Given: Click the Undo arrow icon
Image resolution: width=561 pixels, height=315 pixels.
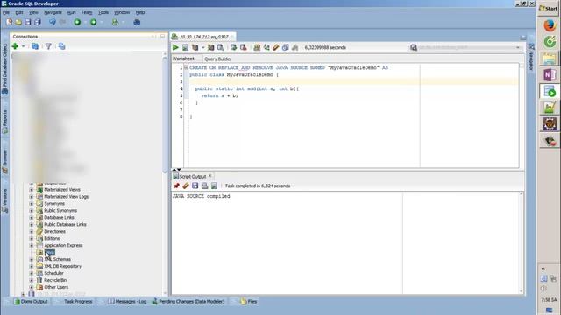Looking at the screenshot, I should click(x=53, y=22).
